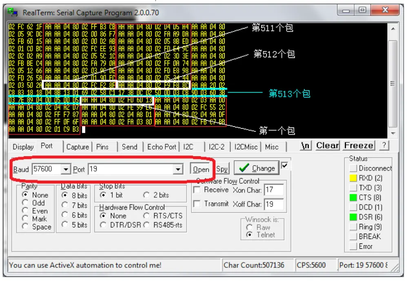408x281 pixels.
Task: Click the terminal scrollbar down arrow
Action: tap(393, 133)
